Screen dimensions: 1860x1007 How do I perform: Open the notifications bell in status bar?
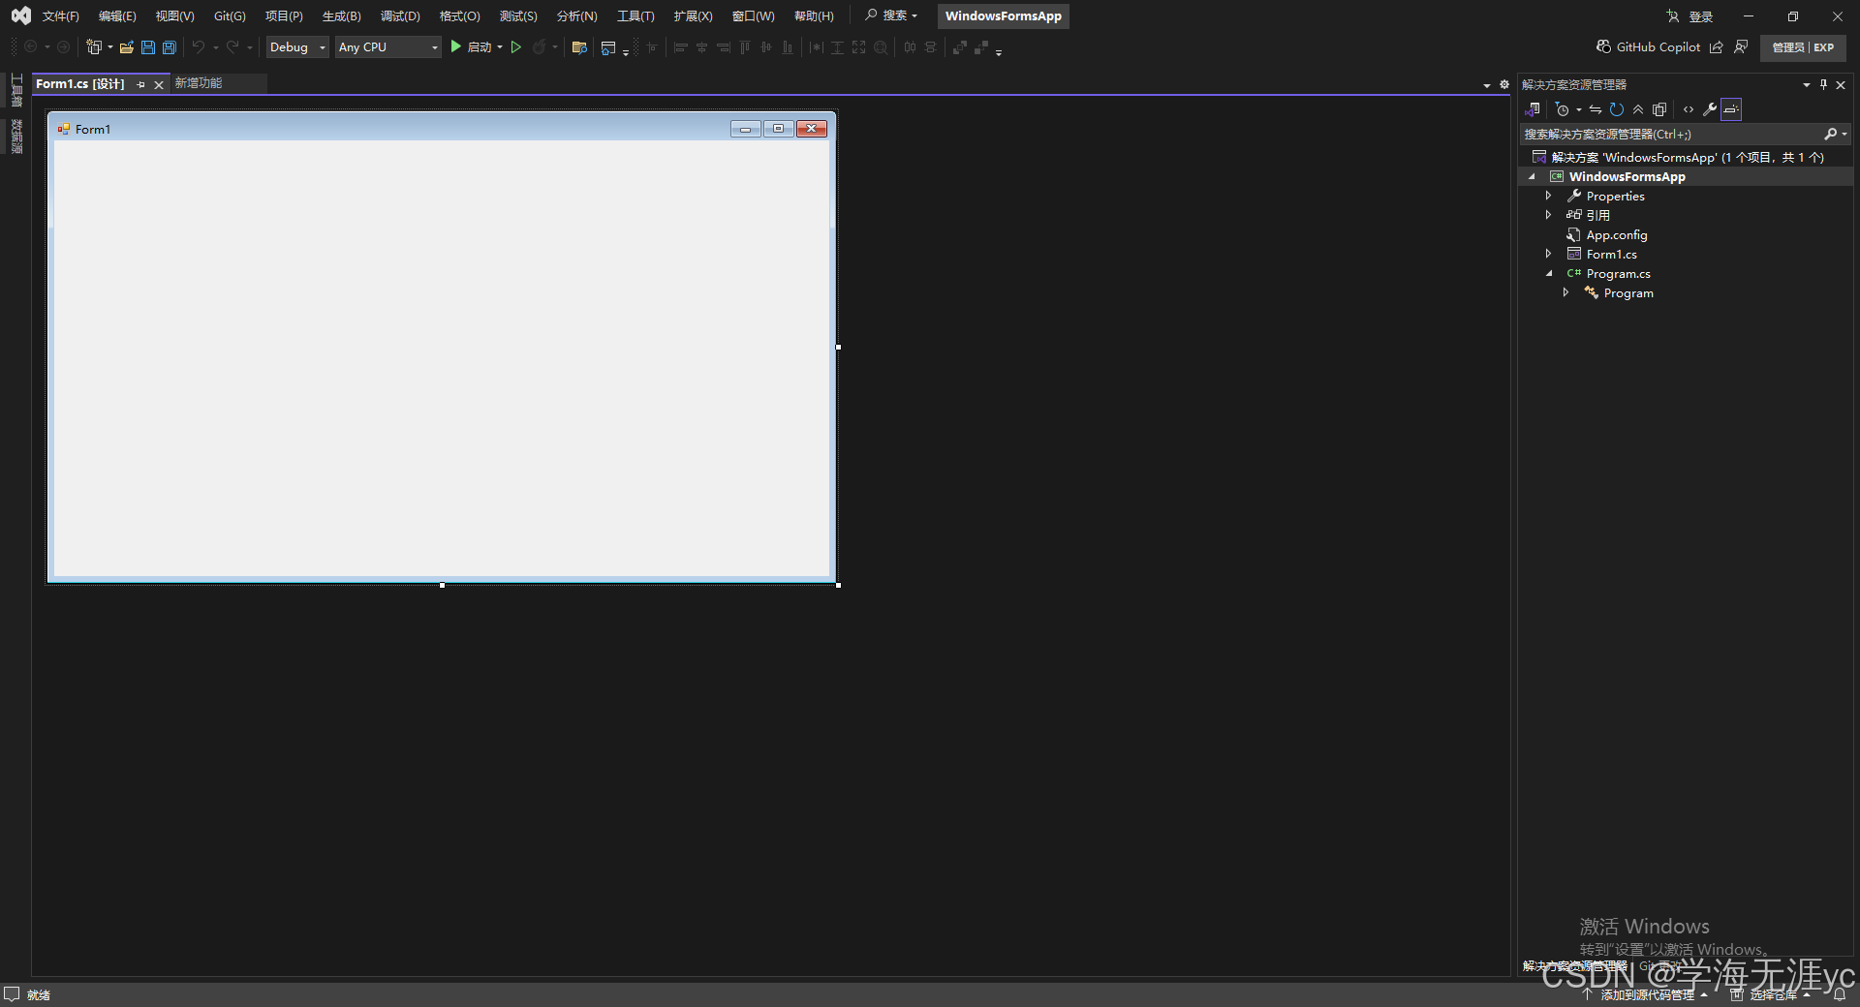pos(1839,994)
